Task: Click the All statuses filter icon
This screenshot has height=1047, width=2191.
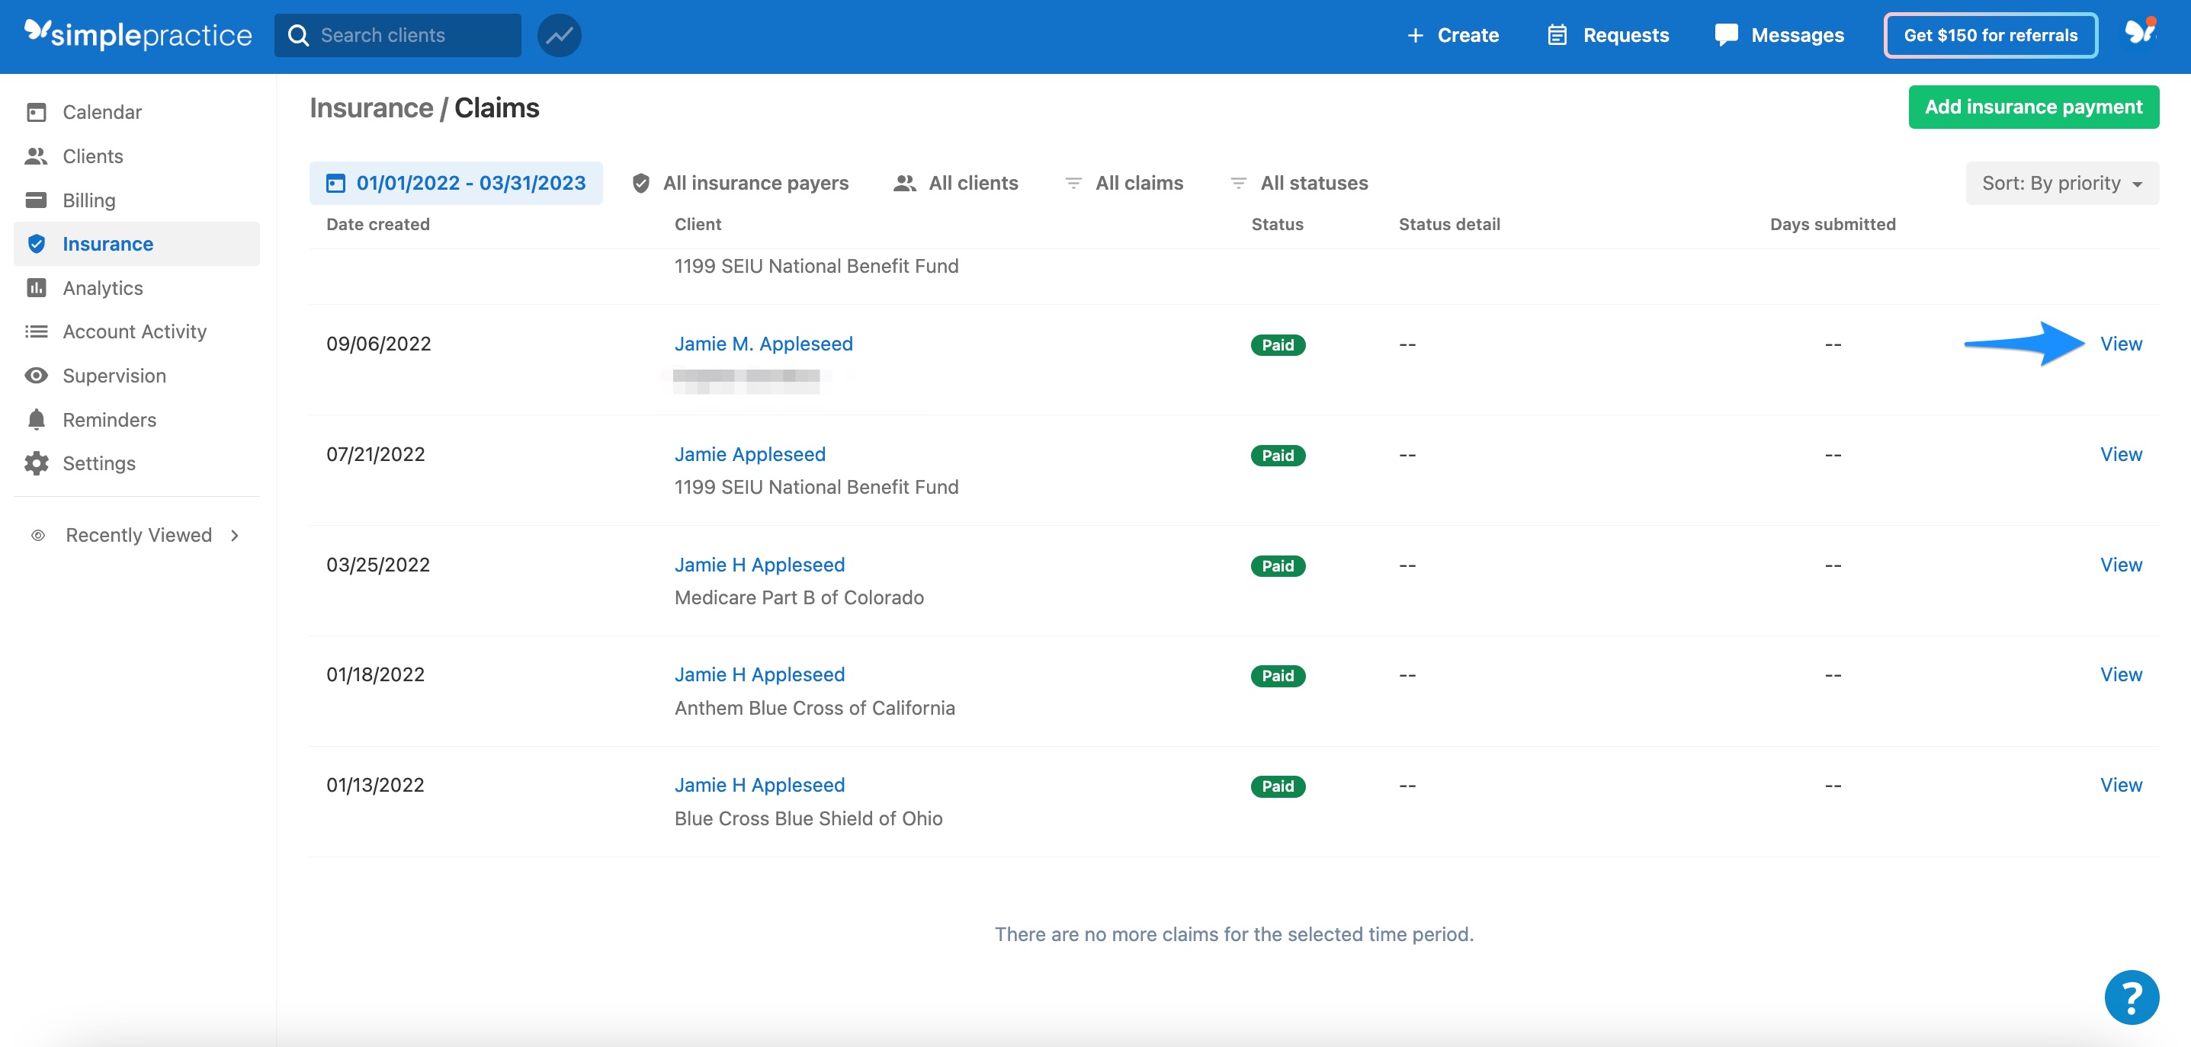Action: pyautogui.click(x=1238, y=183)
